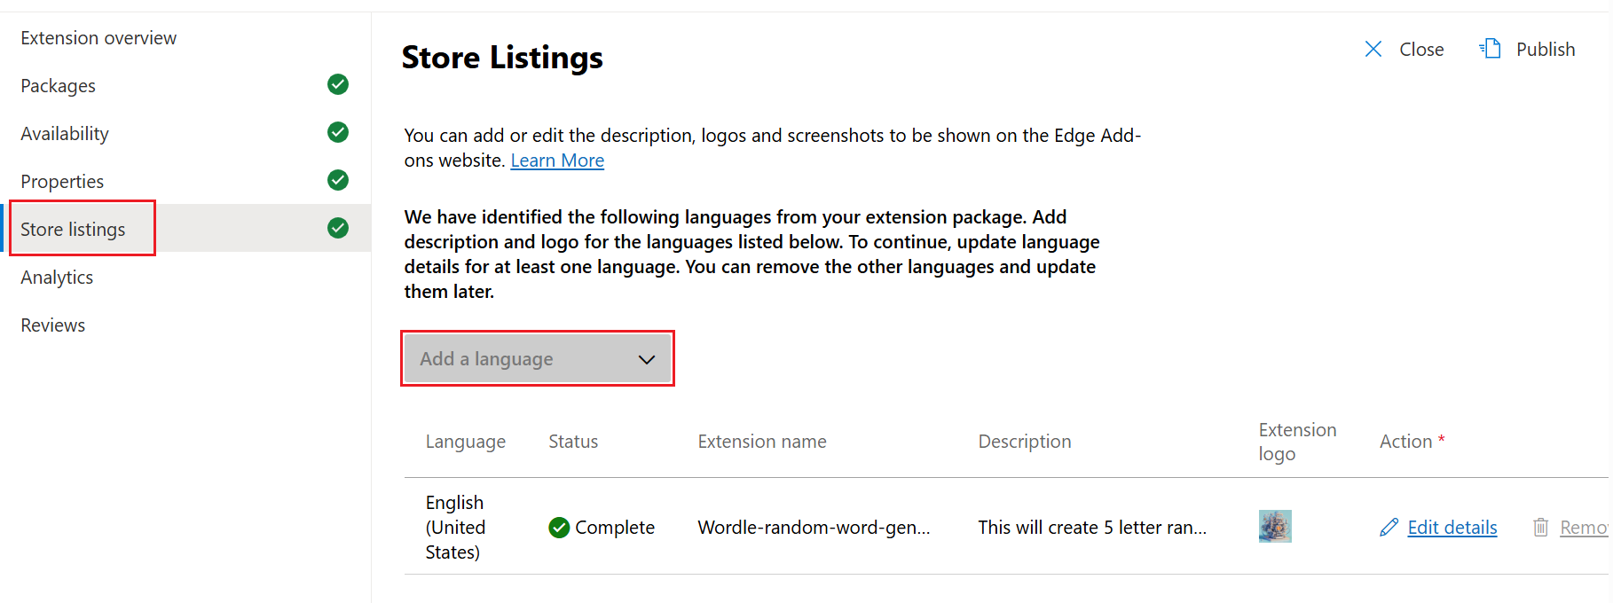This screenshot has width=1613, height=603.
Task: Open the Edit details link
Action: (1452, 528)
